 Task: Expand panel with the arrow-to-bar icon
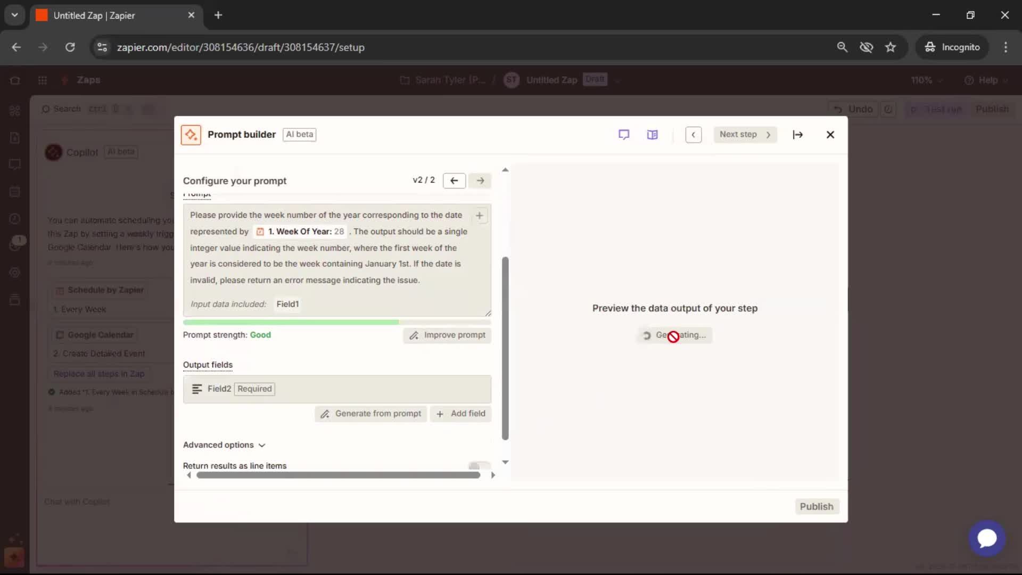click(x=797, y=135)
